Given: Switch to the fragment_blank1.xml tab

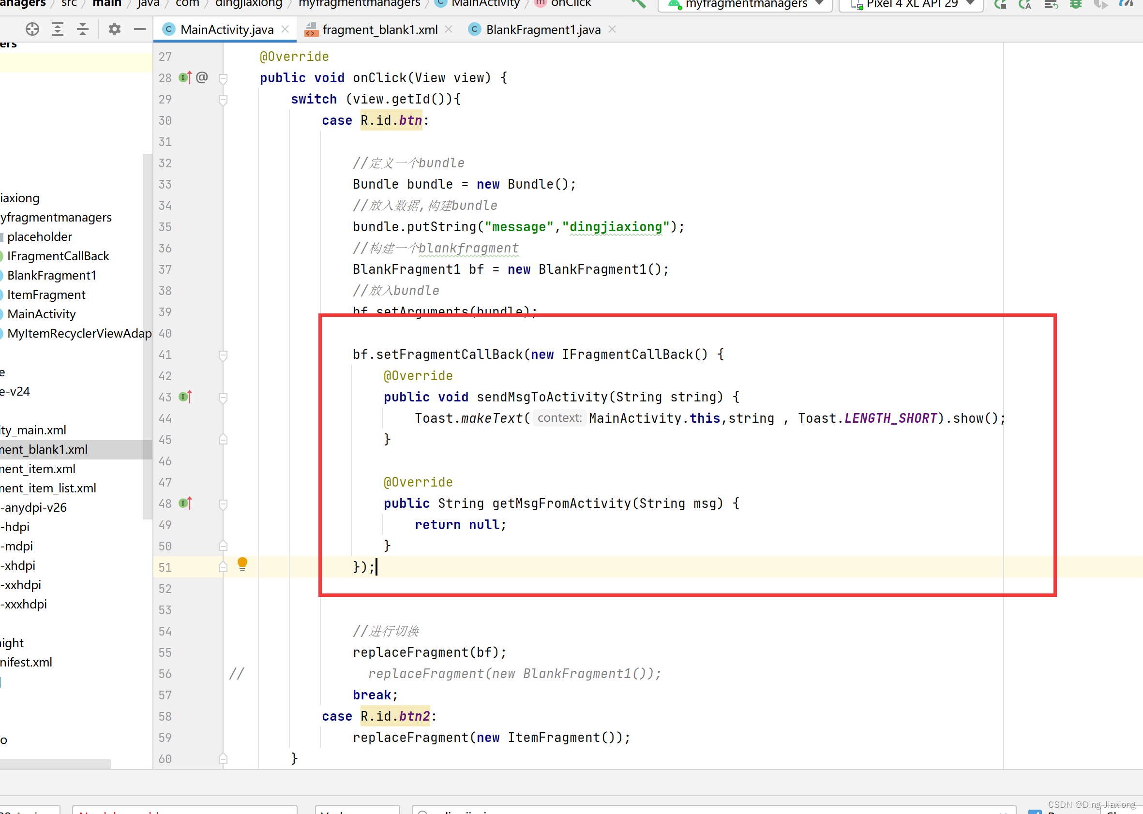Looking at the screenshot, I should (x=380, y=30).
